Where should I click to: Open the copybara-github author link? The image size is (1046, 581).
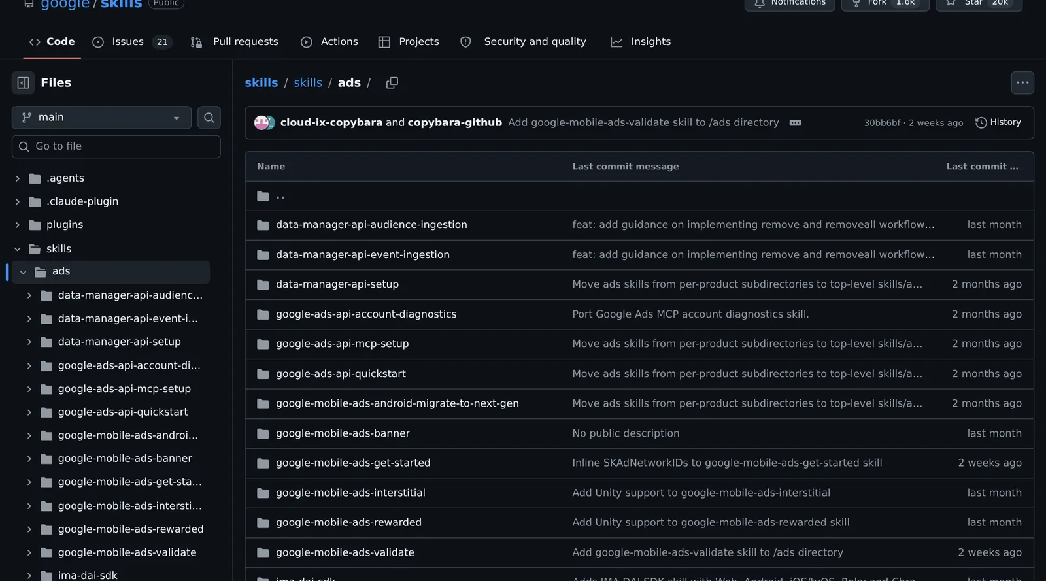click(x=455, y=123)
